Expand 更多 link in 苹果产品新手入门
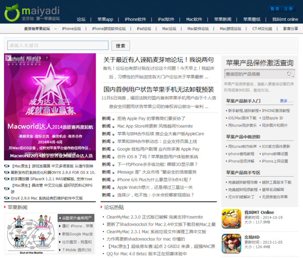The image size is (303, 258). (x=284, y=101)
